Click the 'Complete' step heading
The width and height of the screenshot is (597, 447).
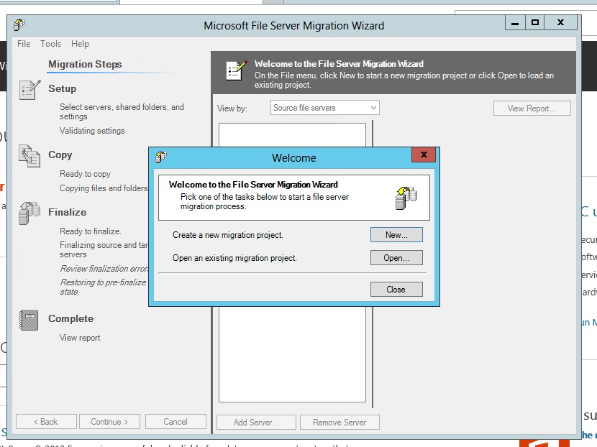[70, 318]
